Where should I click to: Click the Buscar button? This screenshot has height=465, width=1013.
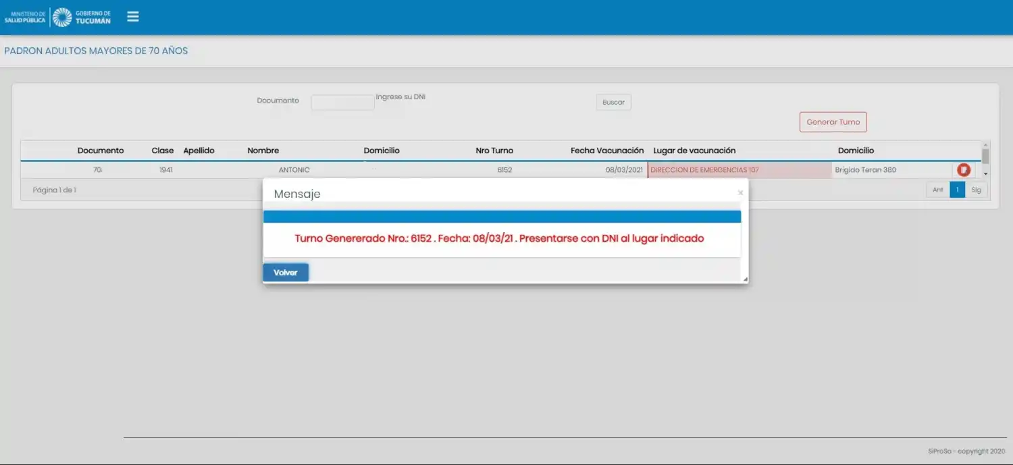613,101
